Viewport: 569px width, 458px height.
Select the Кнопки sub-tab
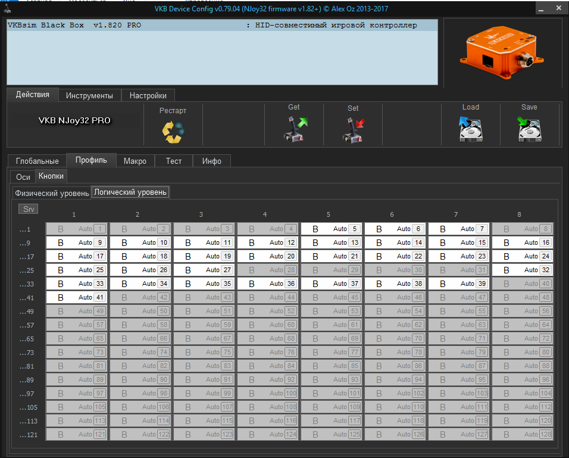[51, 176]
